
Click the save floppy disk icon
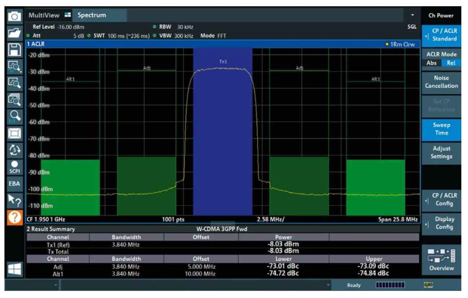15,49
